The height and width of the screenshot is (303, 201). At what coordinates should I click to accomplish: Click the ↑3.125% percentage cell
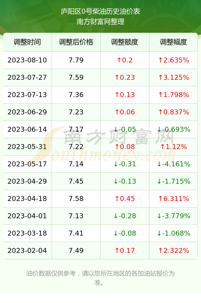coord(173,78)
